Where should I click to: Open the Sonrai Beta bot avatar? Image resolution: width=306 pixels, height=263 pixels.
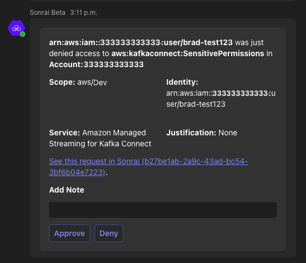[17, 28]
